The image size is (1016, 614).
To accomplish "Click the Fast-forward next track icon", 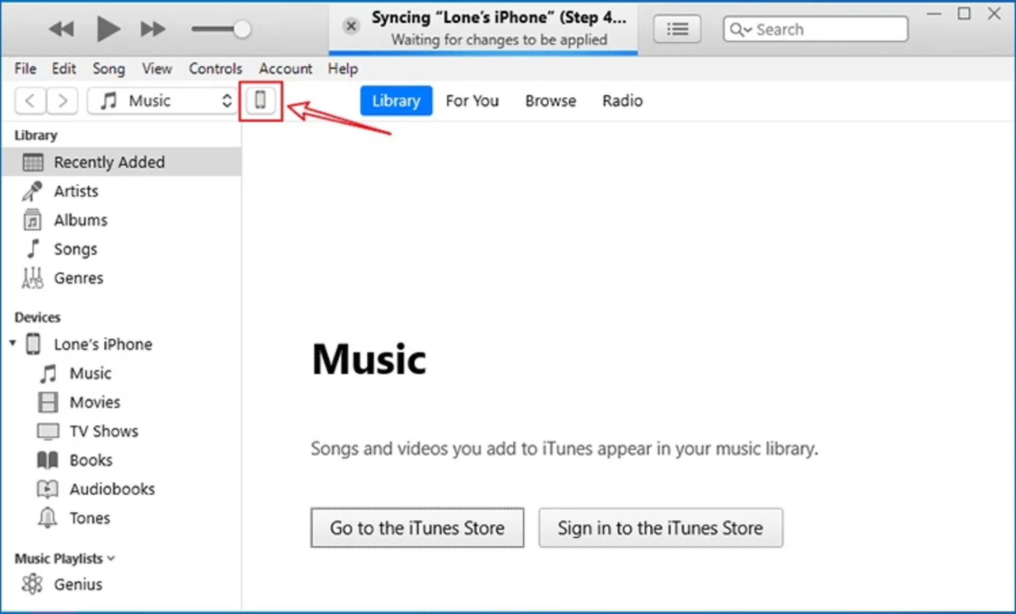I will [x=152, y=29].
